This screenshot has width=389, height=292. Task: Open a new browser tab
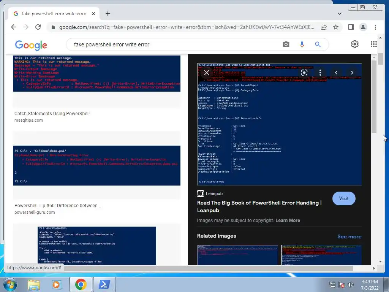tap(108, 14)
